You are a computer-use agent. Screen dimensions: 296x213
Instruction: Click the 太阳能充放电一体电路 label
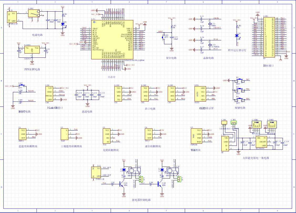[x=256, y=158]
